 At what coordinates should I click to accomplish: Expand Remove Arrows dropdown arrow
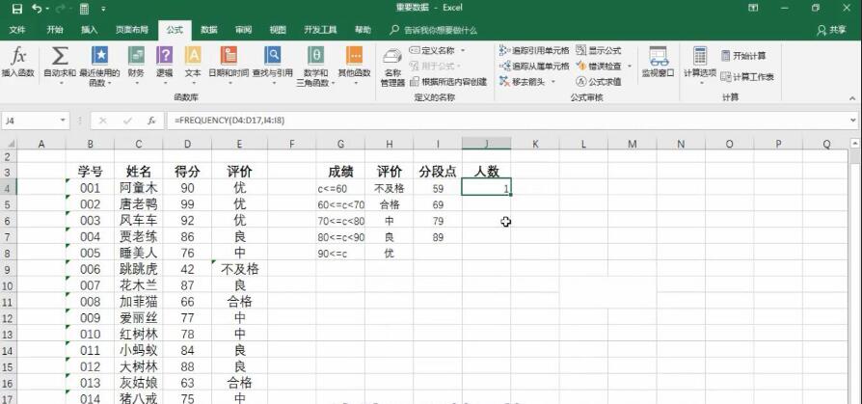pos(553,81)
